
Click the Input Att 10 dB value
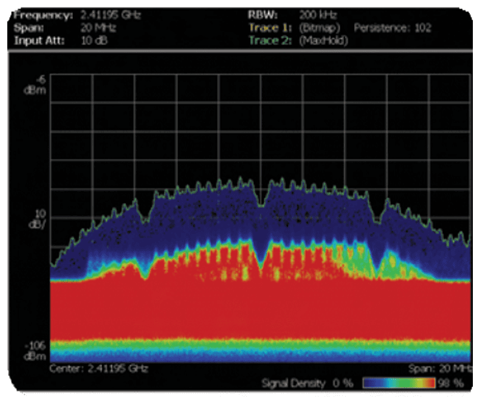coord(92,41)
